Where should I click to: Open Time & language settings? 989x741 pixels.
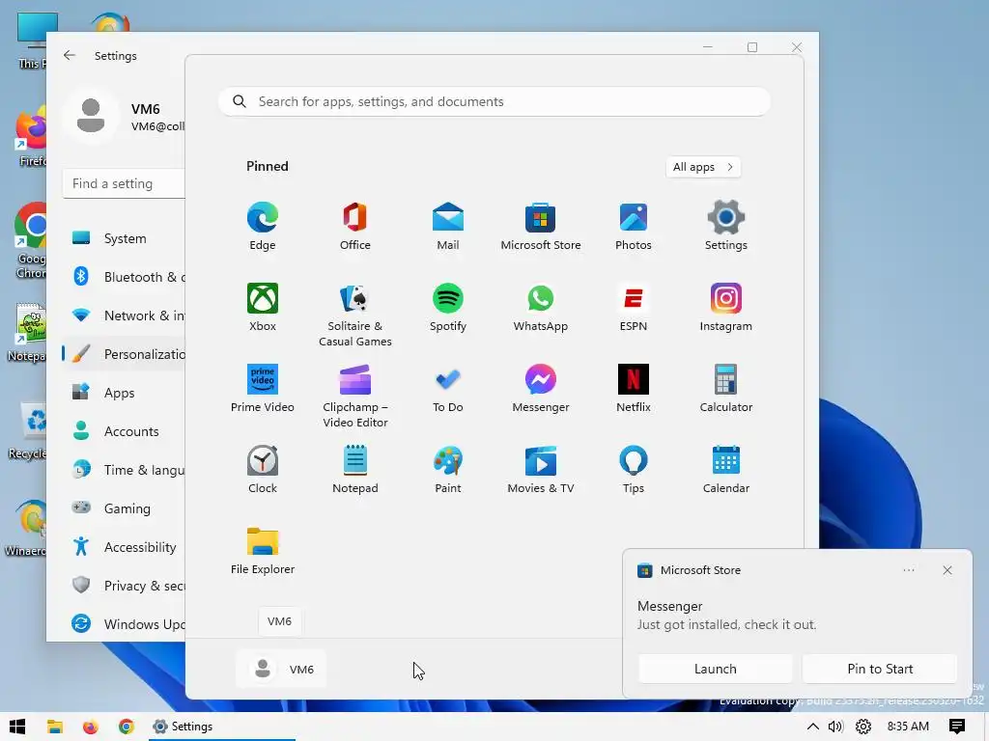(125, 470)
